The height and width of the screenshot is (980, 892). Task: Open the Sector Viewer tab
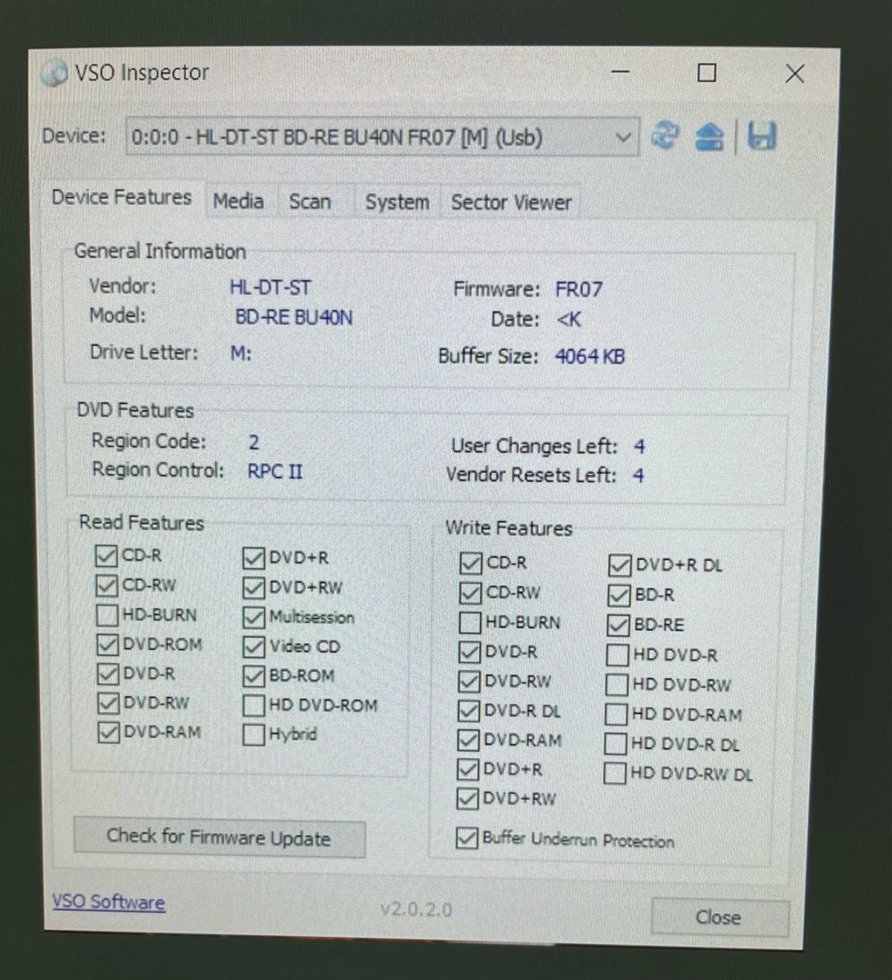[x=511, y=203]
